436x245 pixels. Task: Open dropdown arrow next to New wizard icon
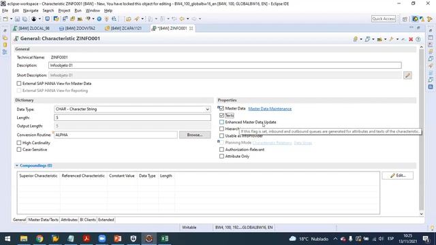[x=11, y=19]
